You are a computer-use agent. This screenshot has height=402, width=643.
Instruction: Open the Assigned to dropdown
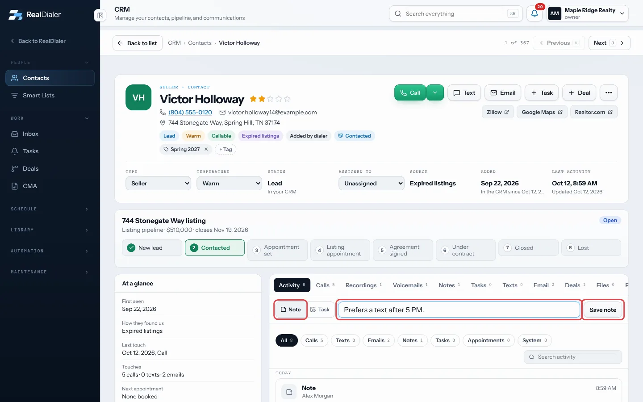(x=372, y=183)
